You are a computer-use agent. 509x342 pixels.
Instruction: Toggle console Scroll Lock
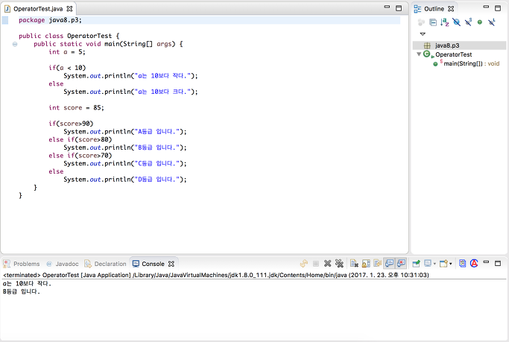(366, 264)
